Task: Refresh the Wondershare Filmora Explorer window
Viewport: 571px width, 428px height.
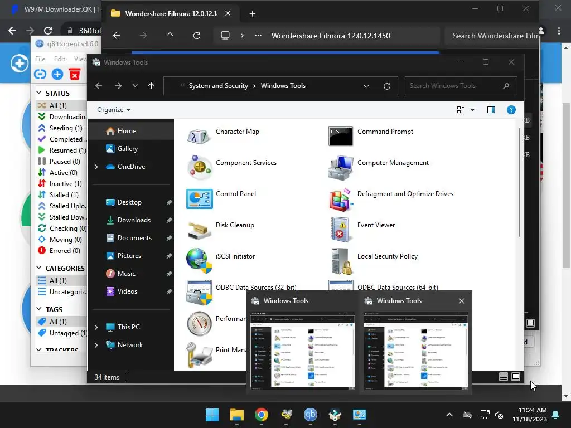Action: (197, 36)
